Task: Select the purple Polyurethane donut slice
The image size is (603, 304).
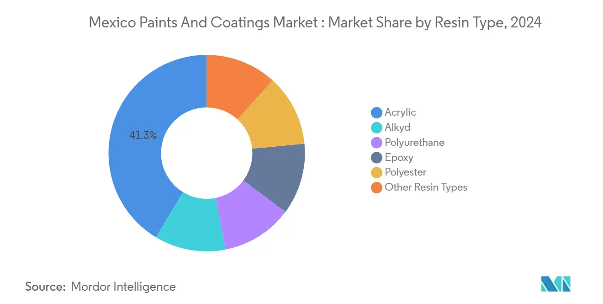Action: (249, 219)
